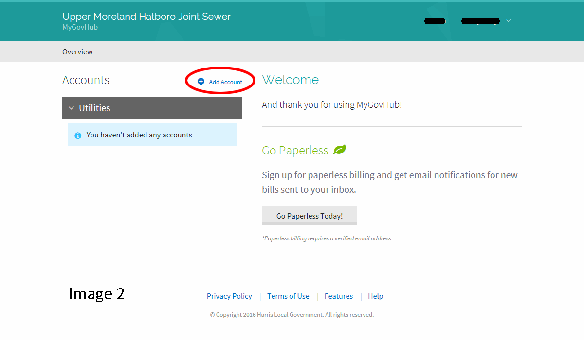Image resolution: width=584 pixels, height=340 pixels.
Task: Click the plus icon beside Add Account
Action: [x=201, y=82]
